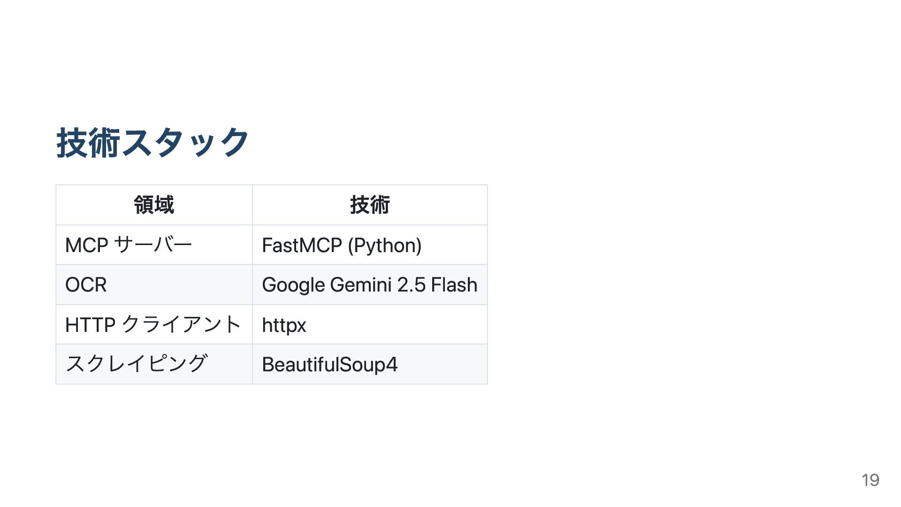
Task: Select the OCR table cell
Action: pyautogui.click(x=154, y=284)
